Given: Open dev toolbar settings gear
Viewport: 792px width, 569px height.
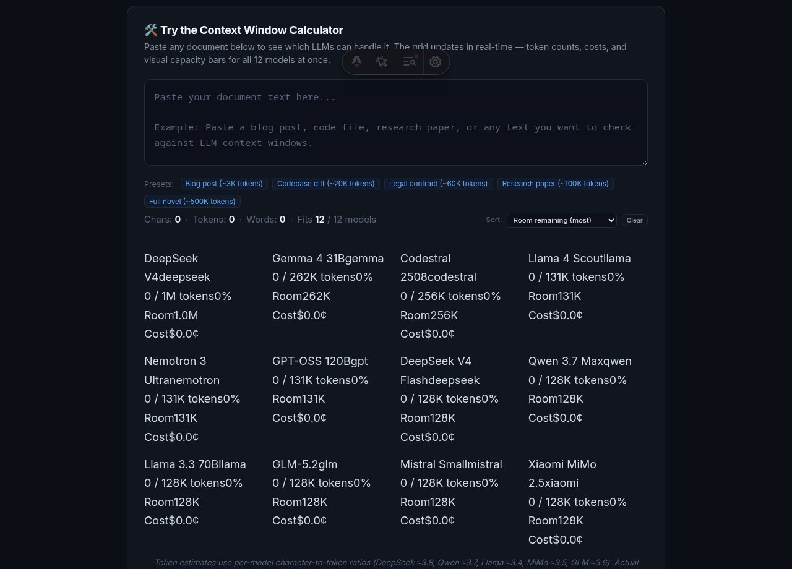Looking at the screenshot, I should (x=435, y=62).
